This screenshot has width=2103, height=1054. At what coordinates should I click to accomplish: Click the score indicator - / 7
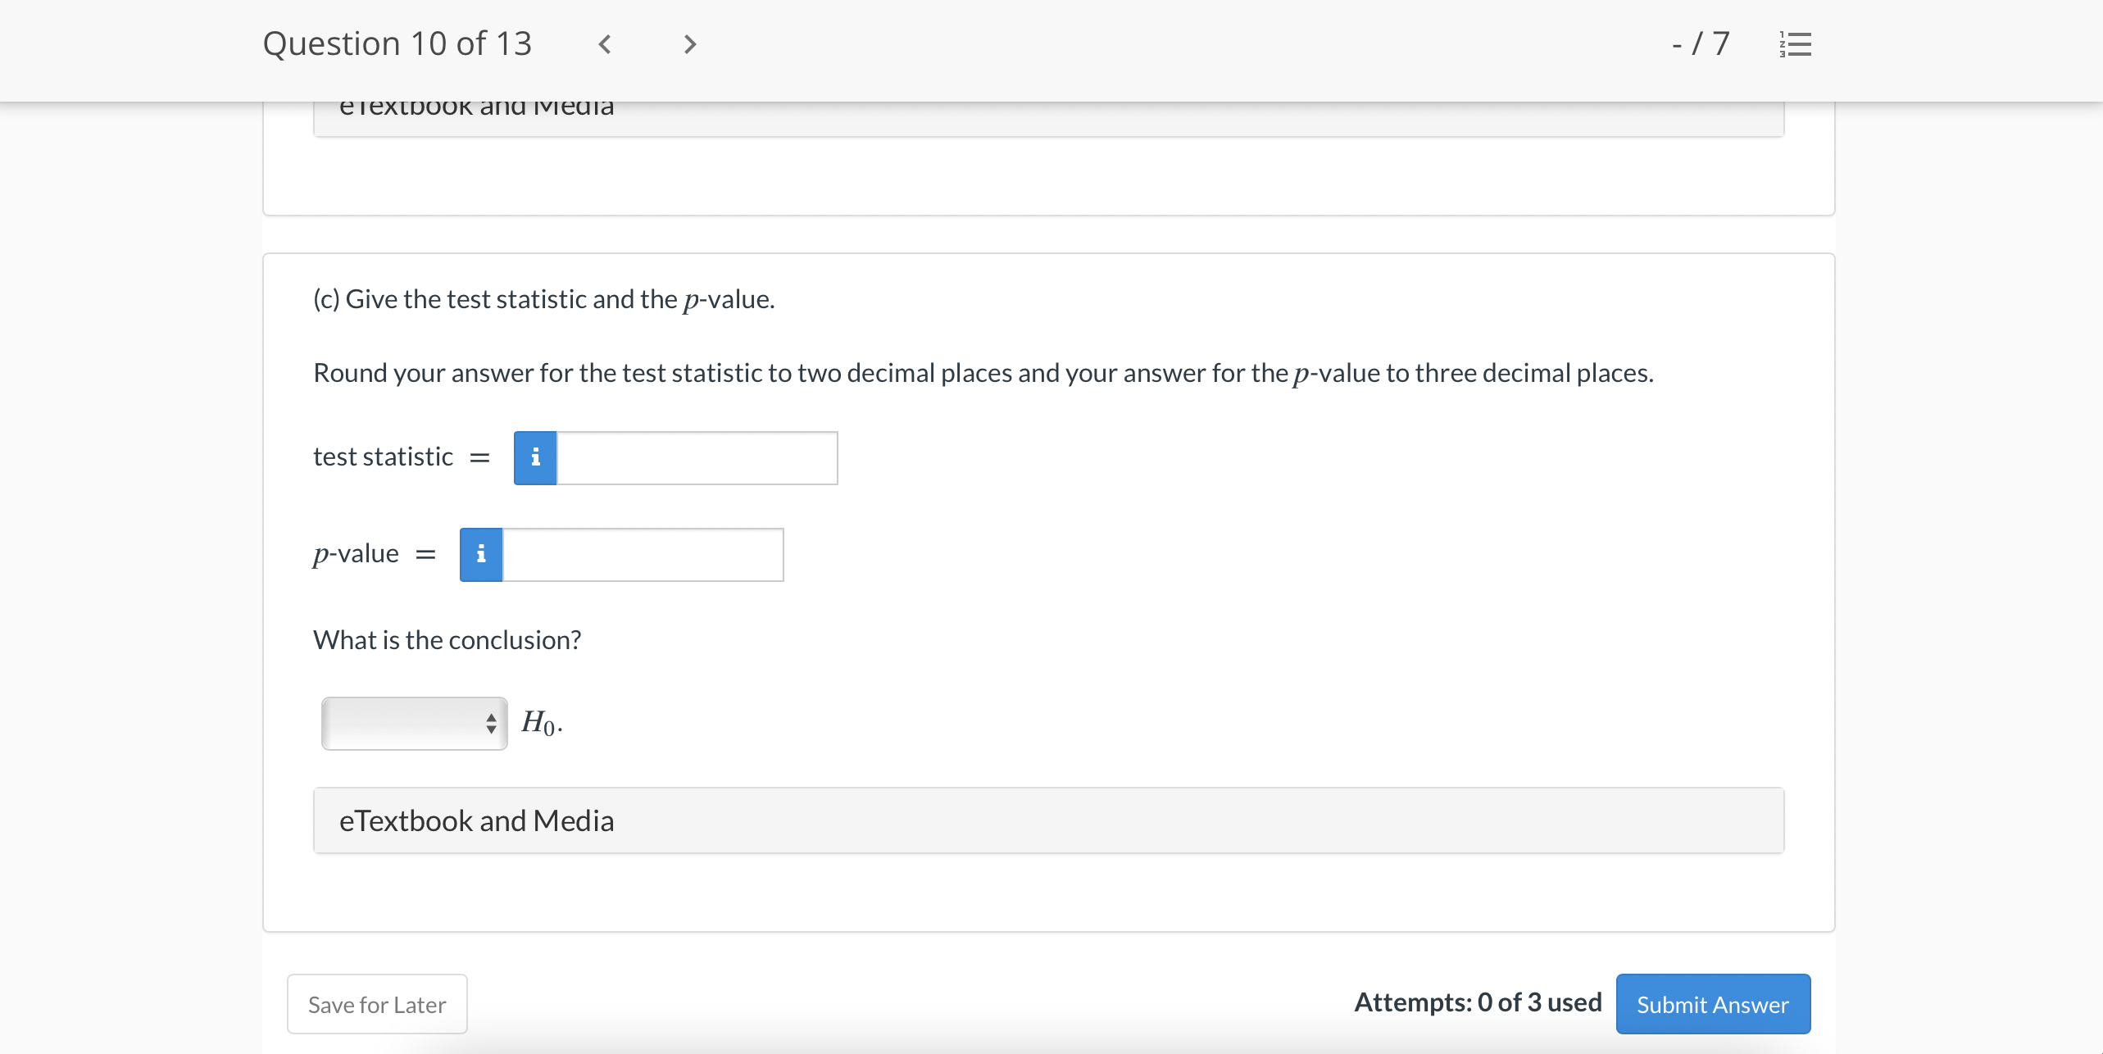[1700, 44]
